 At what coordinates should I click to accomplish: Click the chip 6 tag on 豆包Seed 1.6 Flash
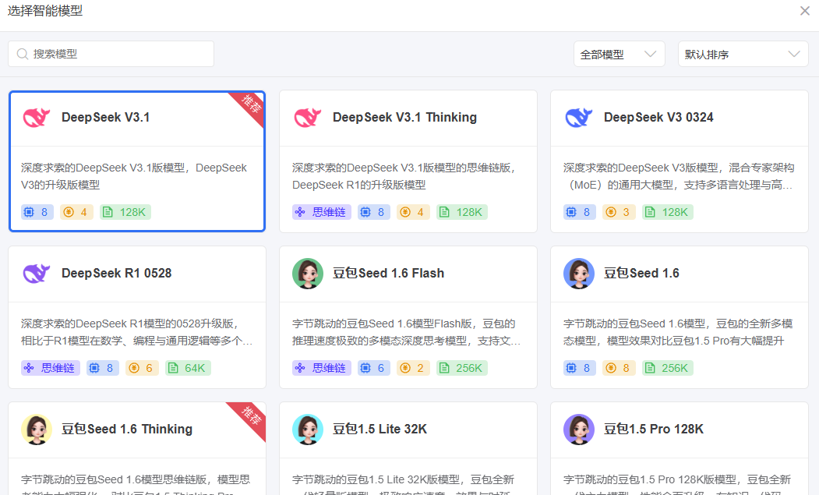374,368
